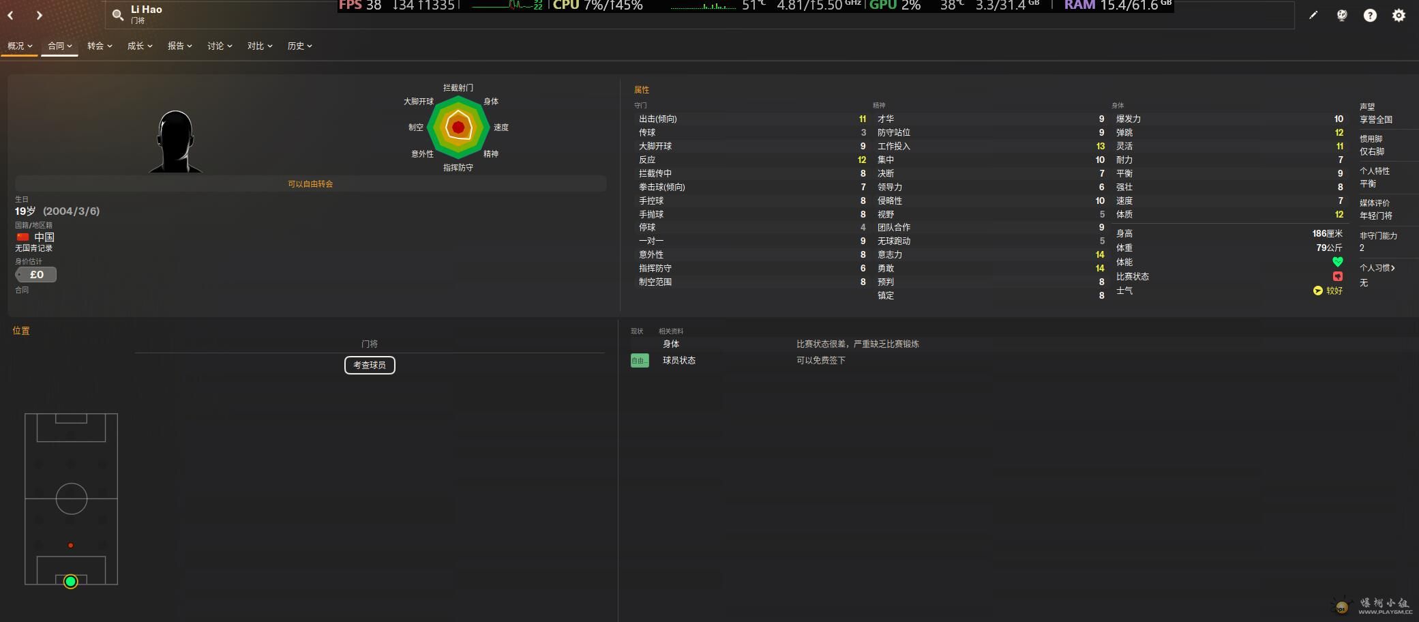Open the settings gear icon

point(1399,15)
